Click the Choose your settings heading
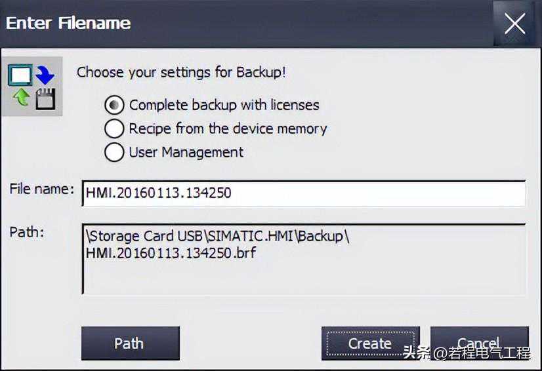This screenshot has width=542, height=371. coord(181,72)
